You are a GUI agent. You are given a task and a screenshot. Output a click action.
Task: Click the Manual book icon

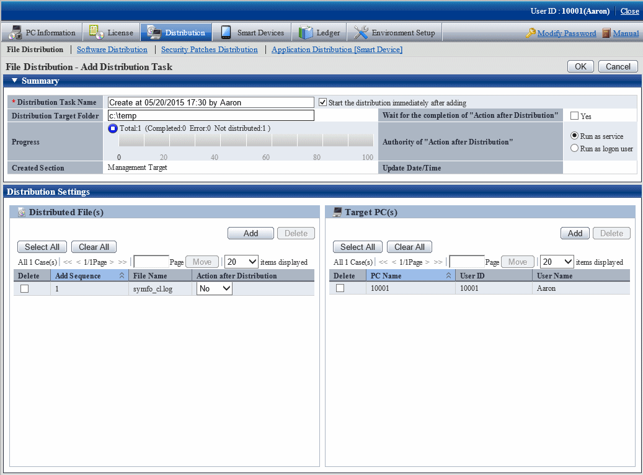pyautogui.click(x=606, y=33)
